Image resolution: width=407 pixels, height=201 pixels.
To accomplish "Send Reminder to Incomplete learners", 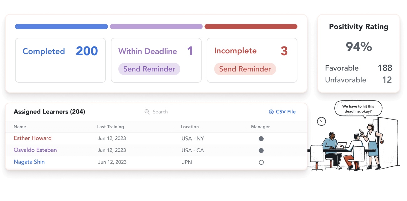I will [245, 69].
